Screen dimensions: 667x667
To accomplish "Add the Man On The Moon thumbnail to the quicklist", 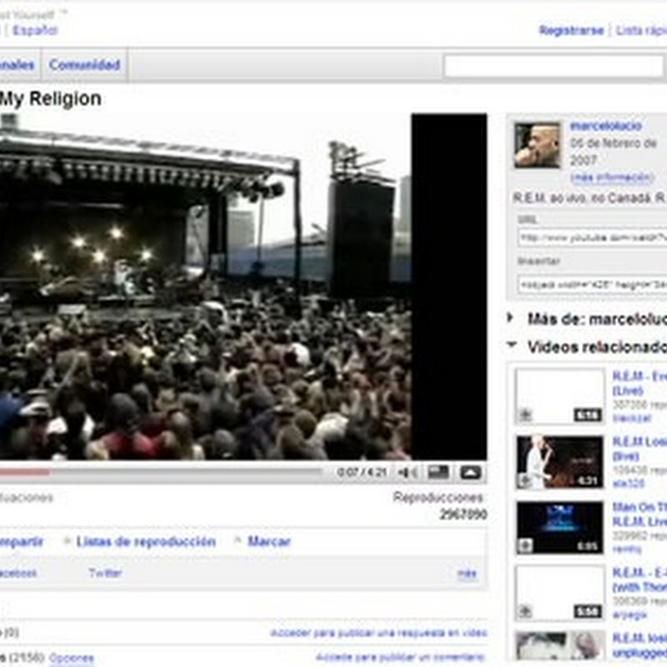I will pyautogui.click(x=525, y=545).
